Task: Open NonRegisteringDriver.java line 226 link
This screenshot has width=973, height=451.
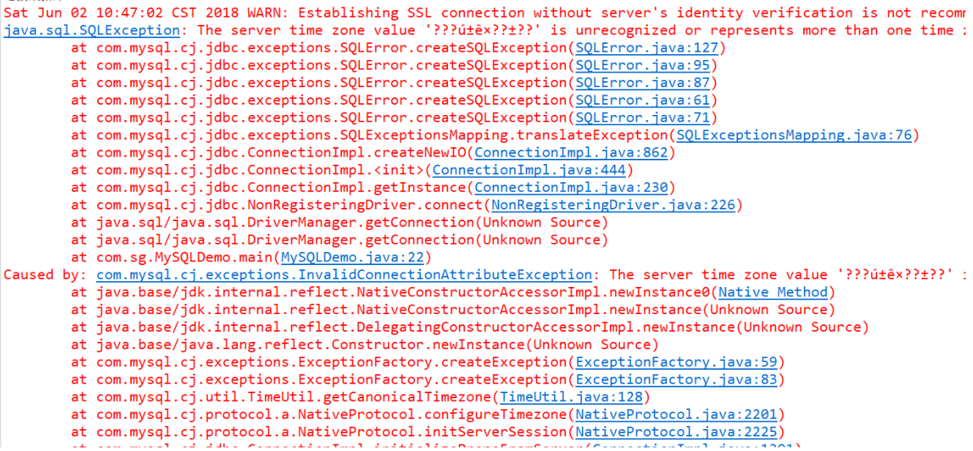Action: click(616, 205)
